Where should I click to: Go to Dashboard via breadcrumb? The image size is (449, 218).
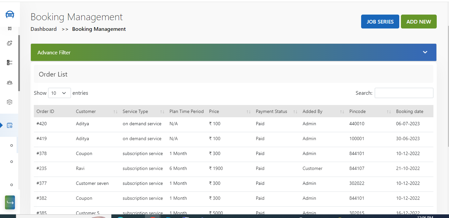click(43, 29)
